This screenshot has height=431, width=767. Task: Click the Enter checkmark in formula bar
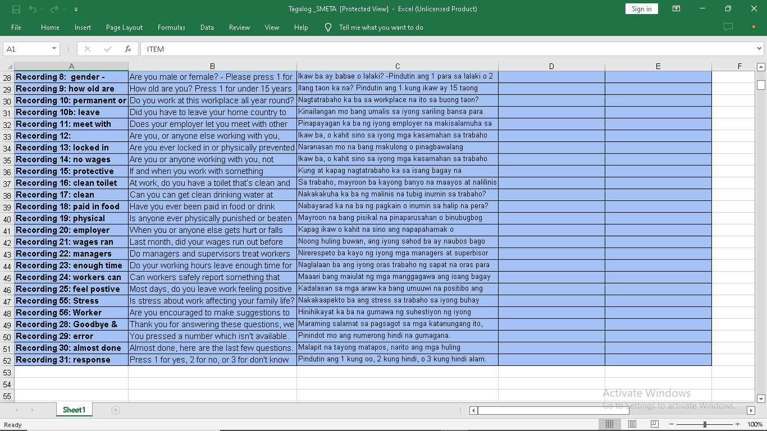click(108, 49)
